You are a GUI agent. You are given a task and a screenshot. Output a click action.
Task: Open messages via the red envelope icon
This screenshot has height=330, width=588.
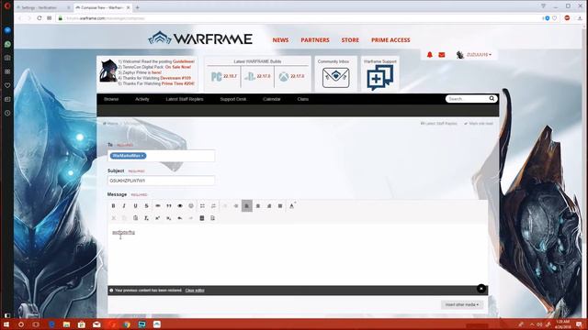click(x=442, y=55)
